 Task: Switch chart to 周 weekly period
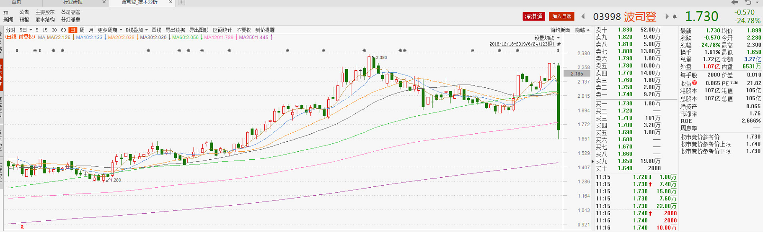(x=82, y=30)
